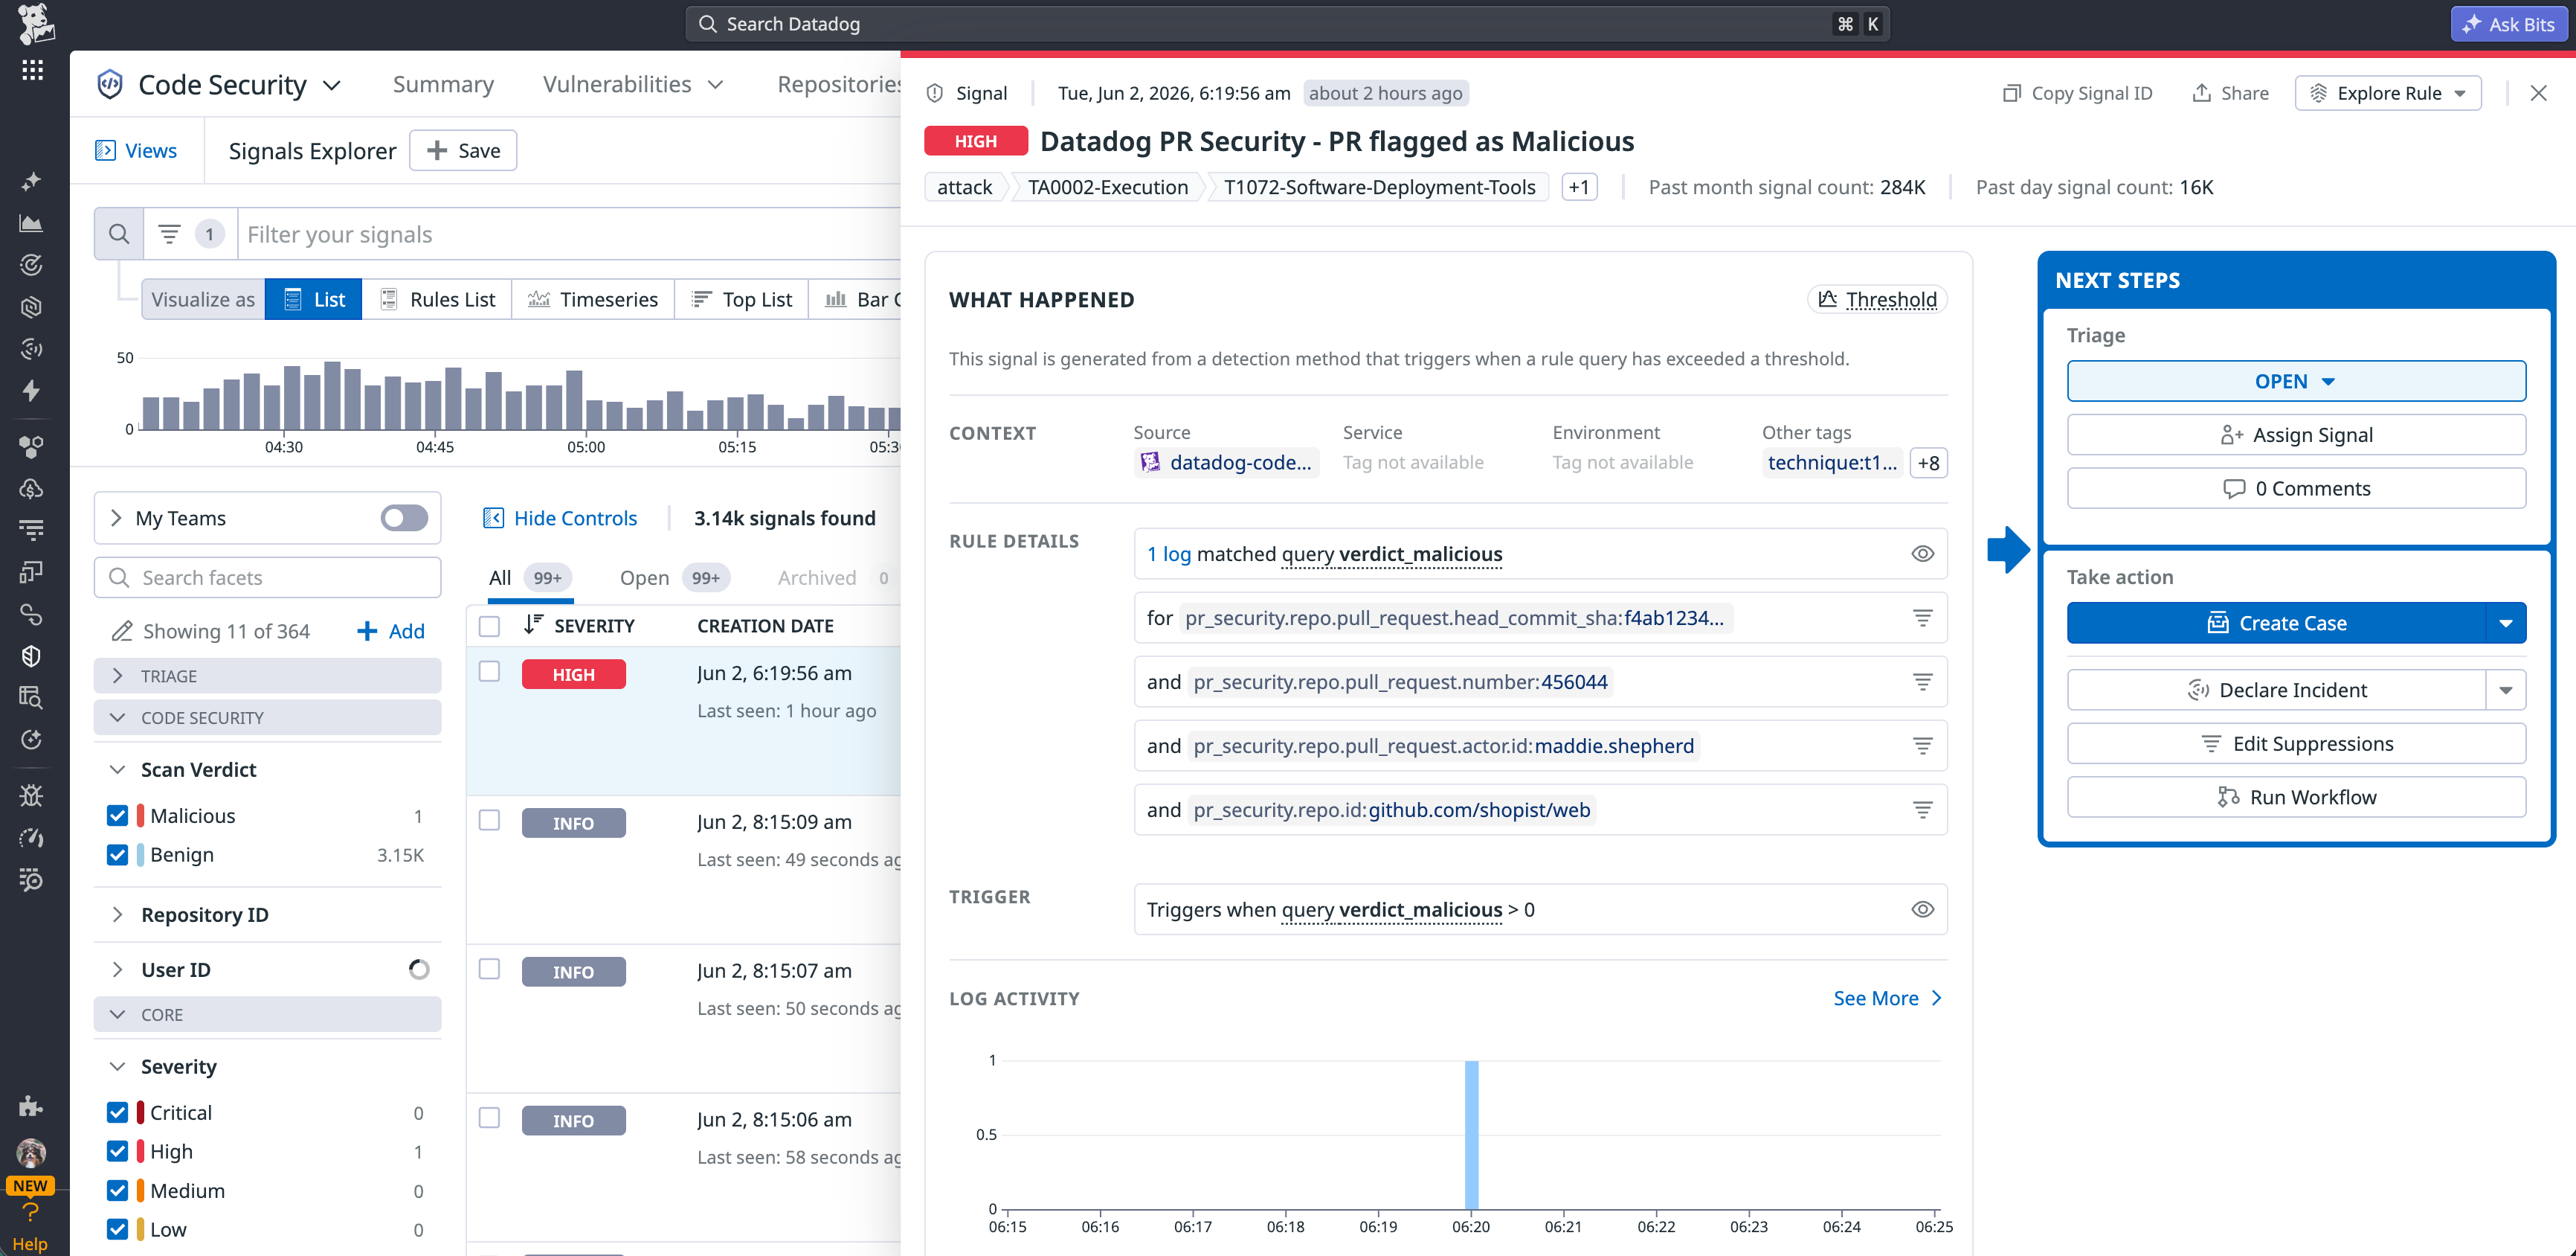Screen dimensions: 2576x1256
Task: Open the Declare Incident dropdown arrow
Action: pyautogui.click(x=2506, y=690)
